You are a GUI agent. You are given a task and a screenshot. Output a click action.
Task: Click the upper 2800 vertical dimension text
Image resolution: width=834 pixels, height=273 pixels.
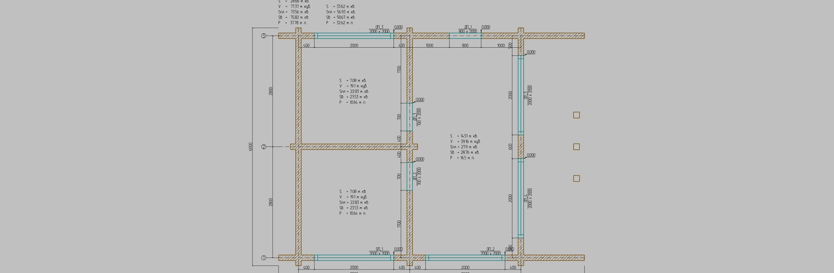271,91
